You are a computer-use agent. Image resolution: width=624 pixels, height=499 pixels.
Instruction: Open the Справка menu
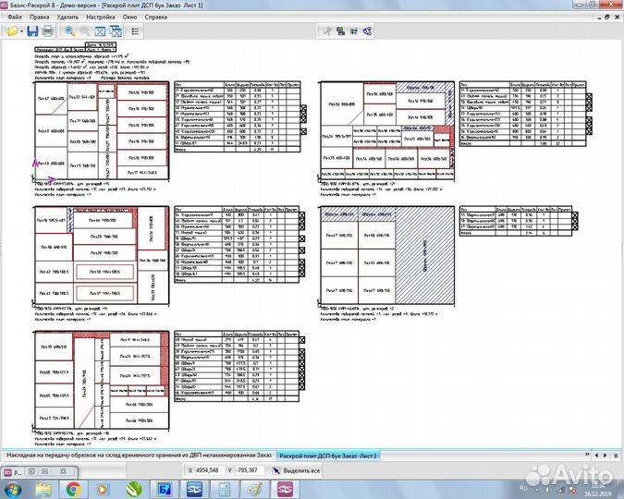pyautogui.click(x=155, y=17)
